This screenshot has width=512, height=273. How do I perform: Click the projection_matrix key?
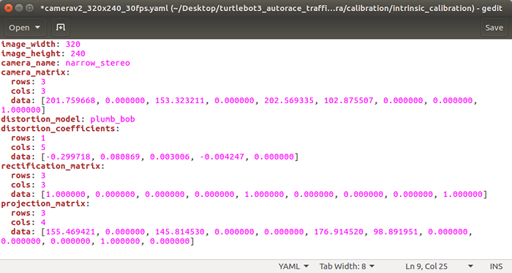click(43, 203)
